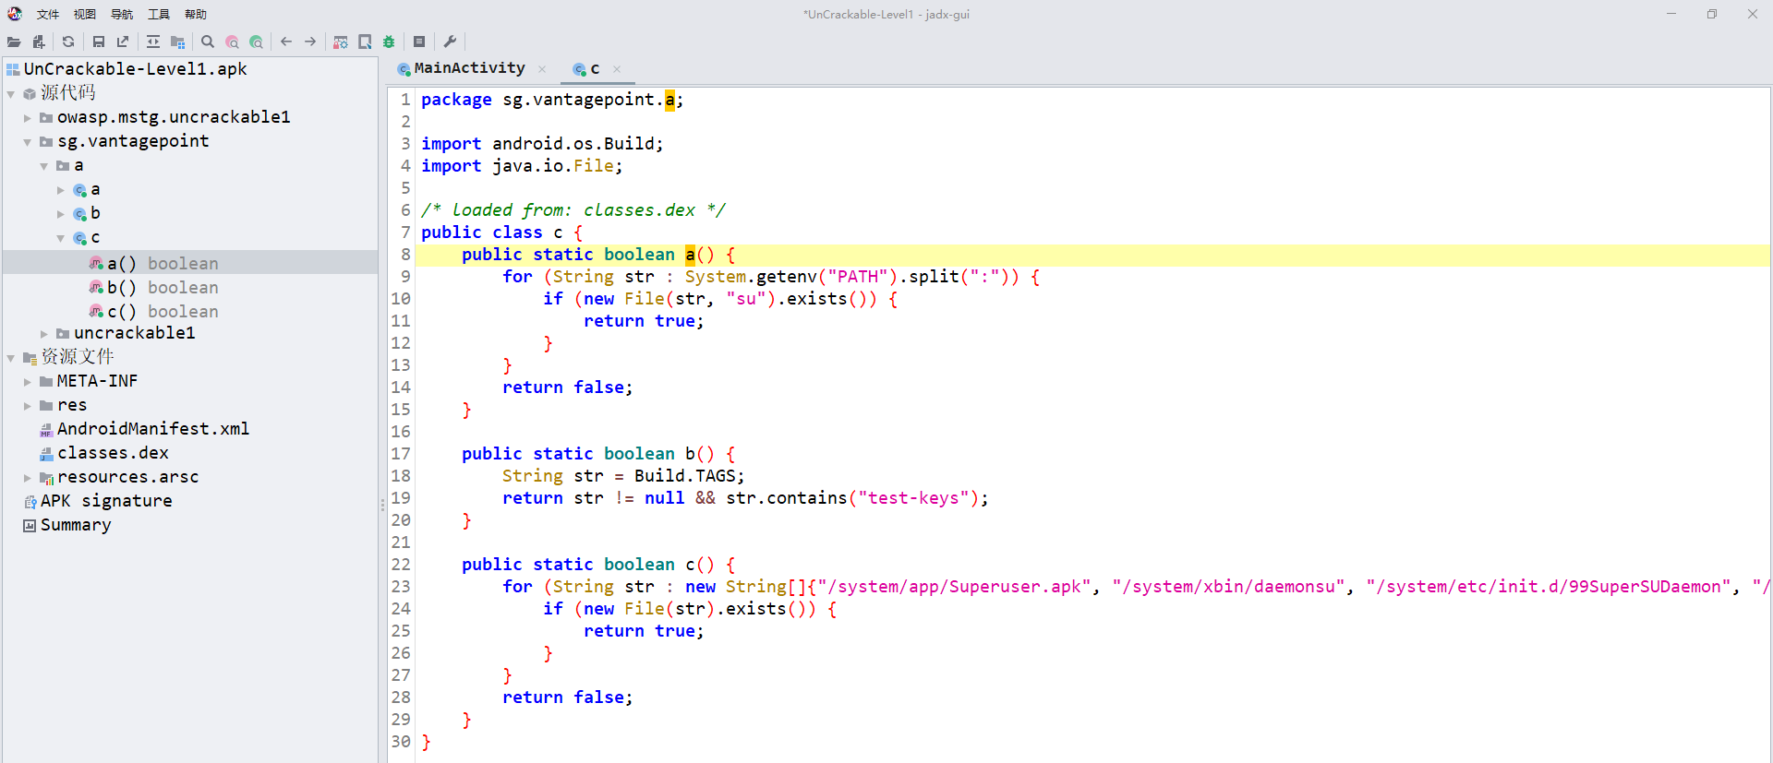Click the reload refresh icon
The width and height of the screenshot is (1773, 763).
[x=68, y=42]
